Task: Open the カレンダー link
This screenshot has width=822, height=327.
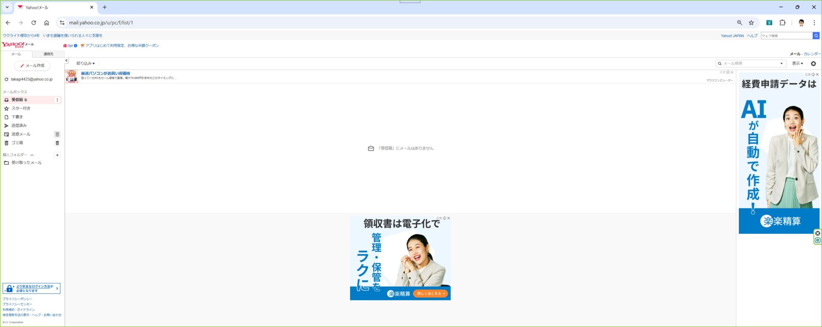Action: pos(812,54)
